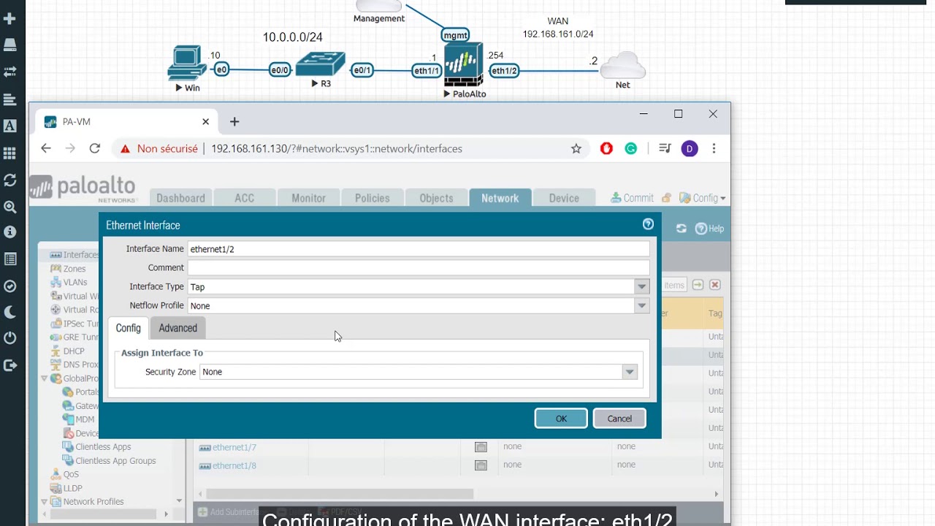Click the PaloAlto firewall node

(464, 64)
